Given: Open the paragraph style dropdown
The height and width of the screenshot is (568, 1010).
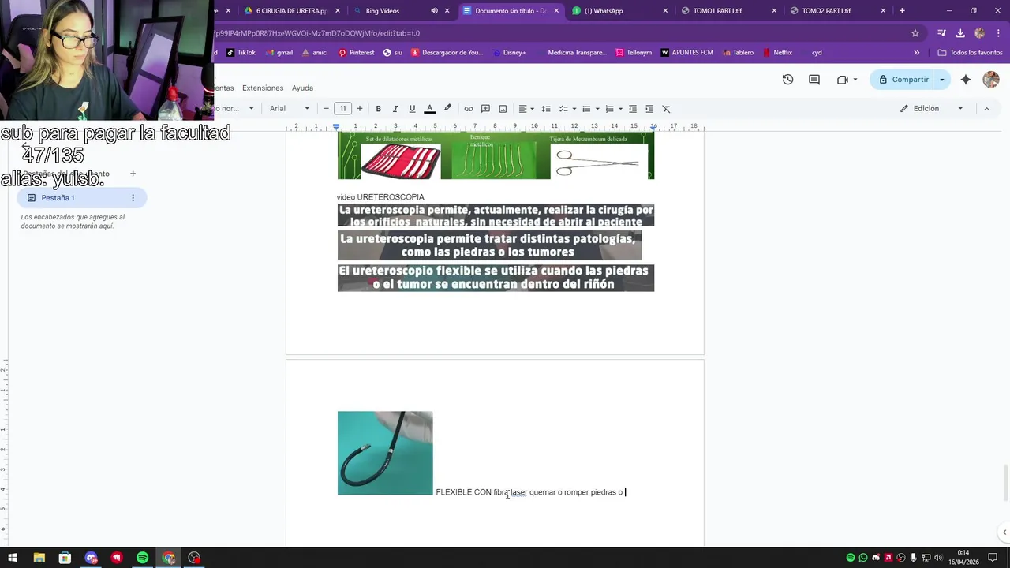Looking at the screenshot, I should point(234,109).
